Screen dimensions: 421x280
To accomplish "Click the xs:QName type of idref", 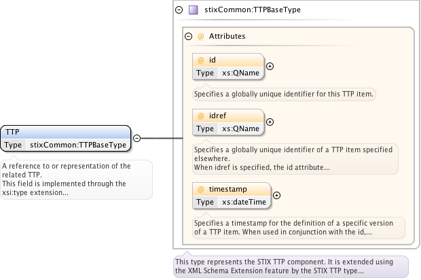I will click(x=240, y=128).
